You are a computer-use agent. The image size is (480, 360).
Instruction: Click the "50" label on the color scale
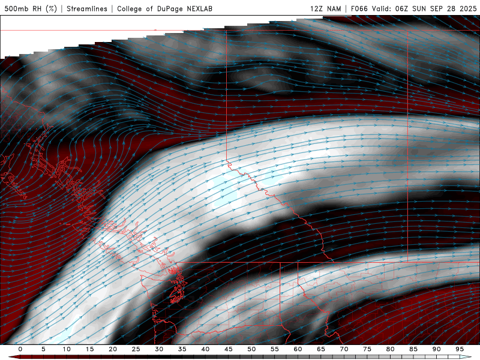tap(251, 349)
